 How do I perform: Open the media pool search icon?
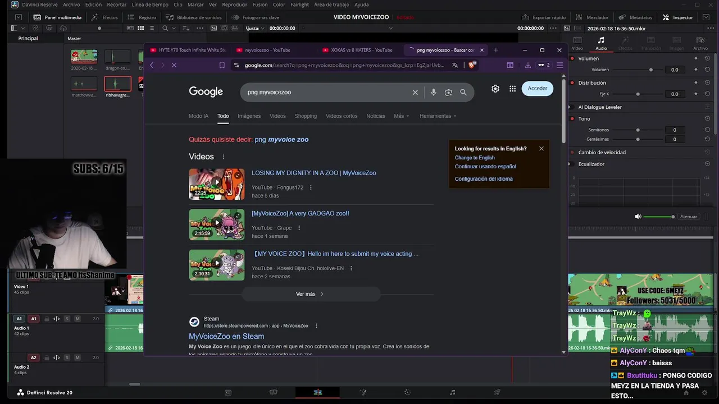pyautogui.click(x=165, y=28)
